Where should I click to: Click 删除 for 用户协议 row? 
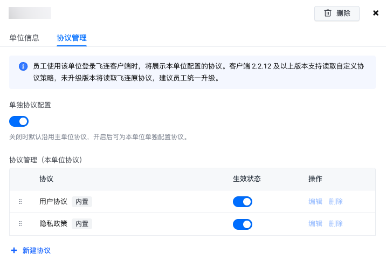click(x=336, y=202)
